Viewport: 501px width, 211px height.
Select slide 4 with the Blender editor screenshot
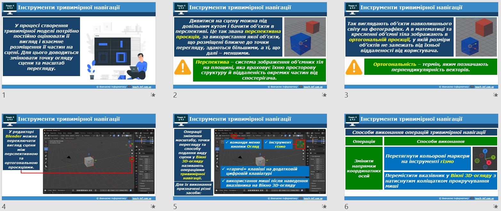(79, 157)
